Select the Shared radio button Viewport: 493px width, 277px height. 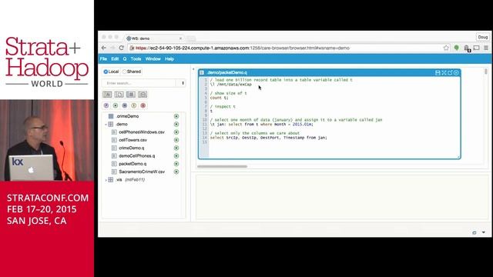click(125, 72)
